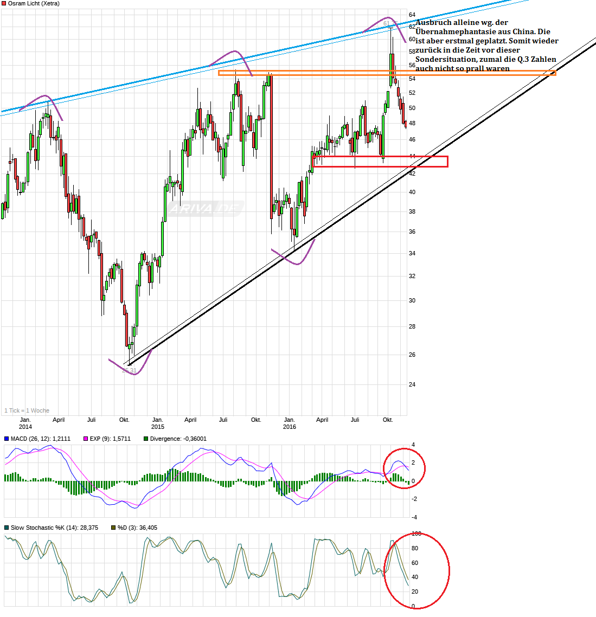The width and height of the screenshot is (596, 617).
Task: Click the red Osram Licht legend swatch
Action: [x=4, y=4]
